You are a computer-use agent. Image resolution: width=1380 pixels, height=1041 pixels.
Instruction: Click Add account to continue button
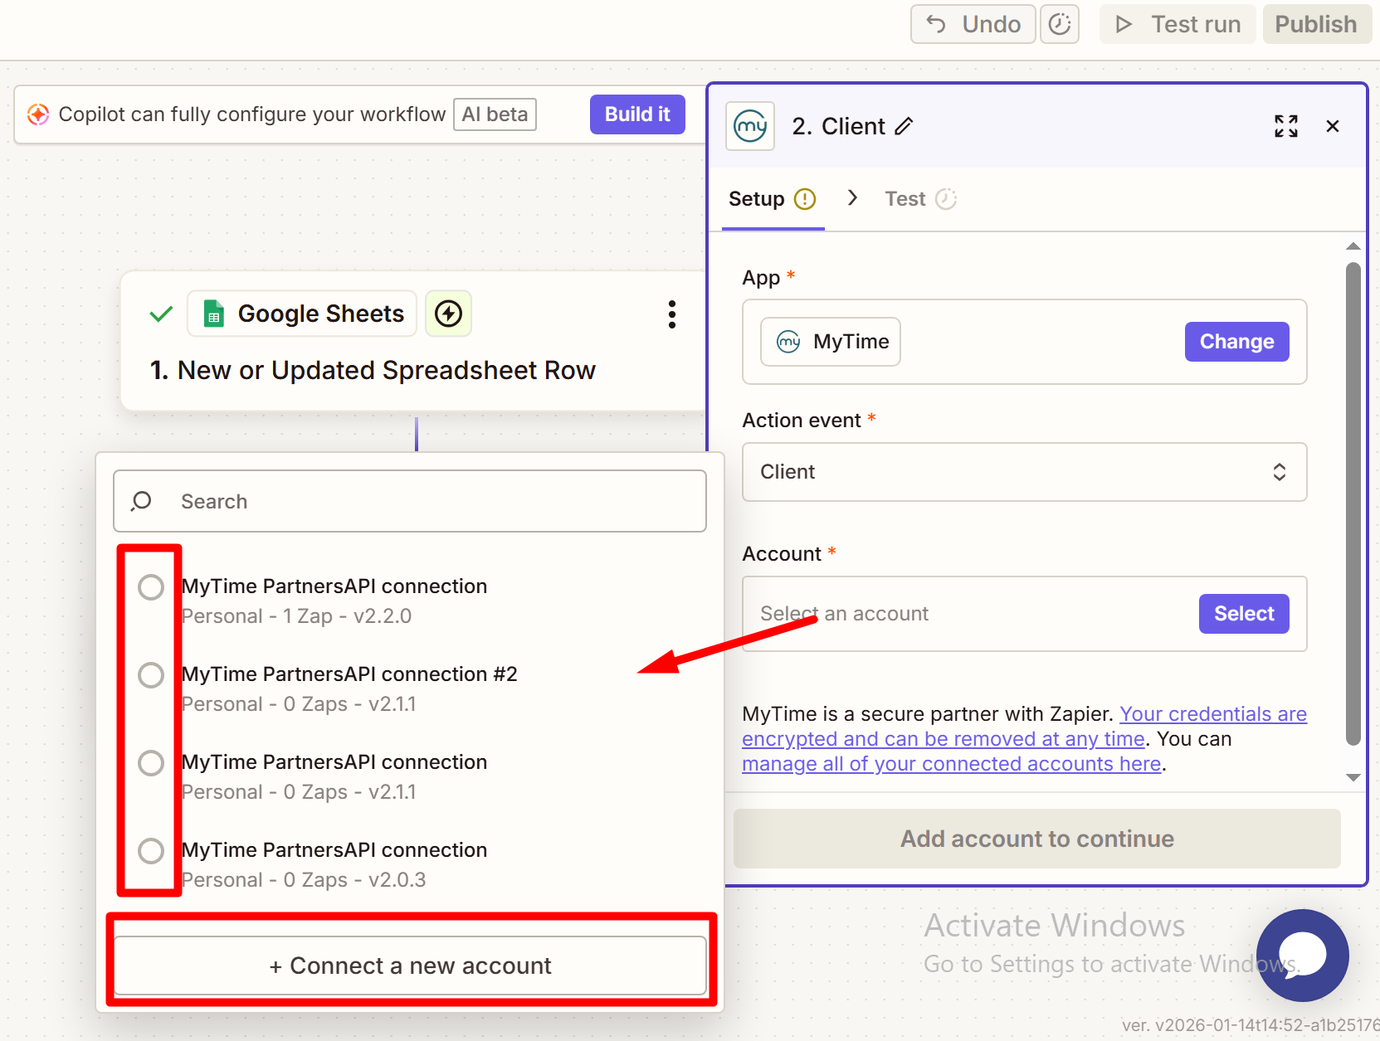click(x=1037, y=839)
